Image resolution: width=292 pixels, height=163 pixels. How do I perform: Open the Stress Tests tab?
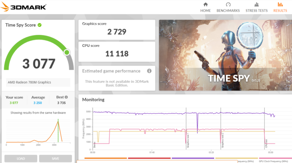(257, 7)
